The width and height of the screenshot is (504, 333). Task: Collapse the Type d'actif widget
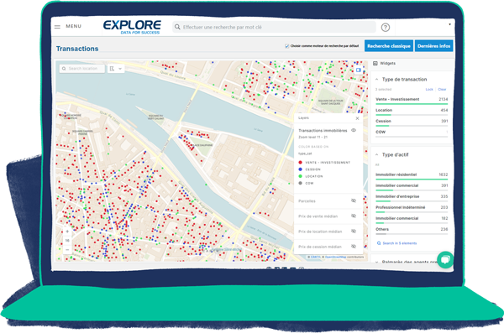376,155
